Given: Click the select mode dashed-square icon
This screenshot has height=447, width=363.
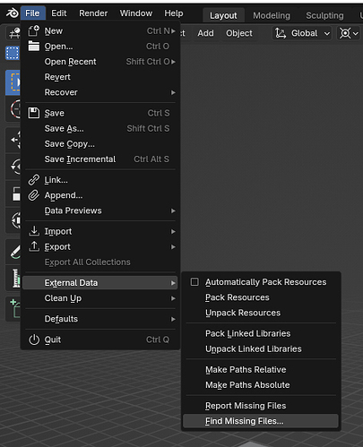Looking at the screenshot, I should [13, 53].
